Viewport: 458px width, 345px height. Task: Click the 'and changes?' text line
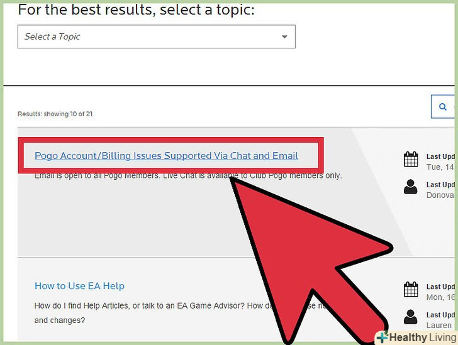coord(60,320)
